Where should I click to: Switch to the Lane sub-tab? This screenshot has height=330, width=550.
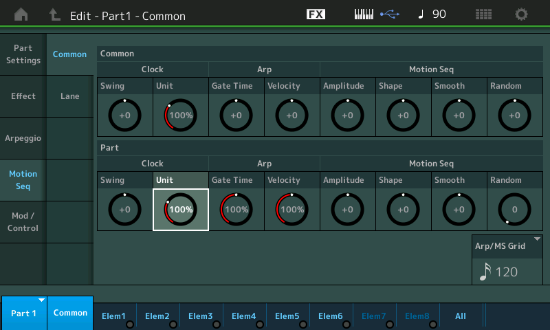(x=70, y=96)
